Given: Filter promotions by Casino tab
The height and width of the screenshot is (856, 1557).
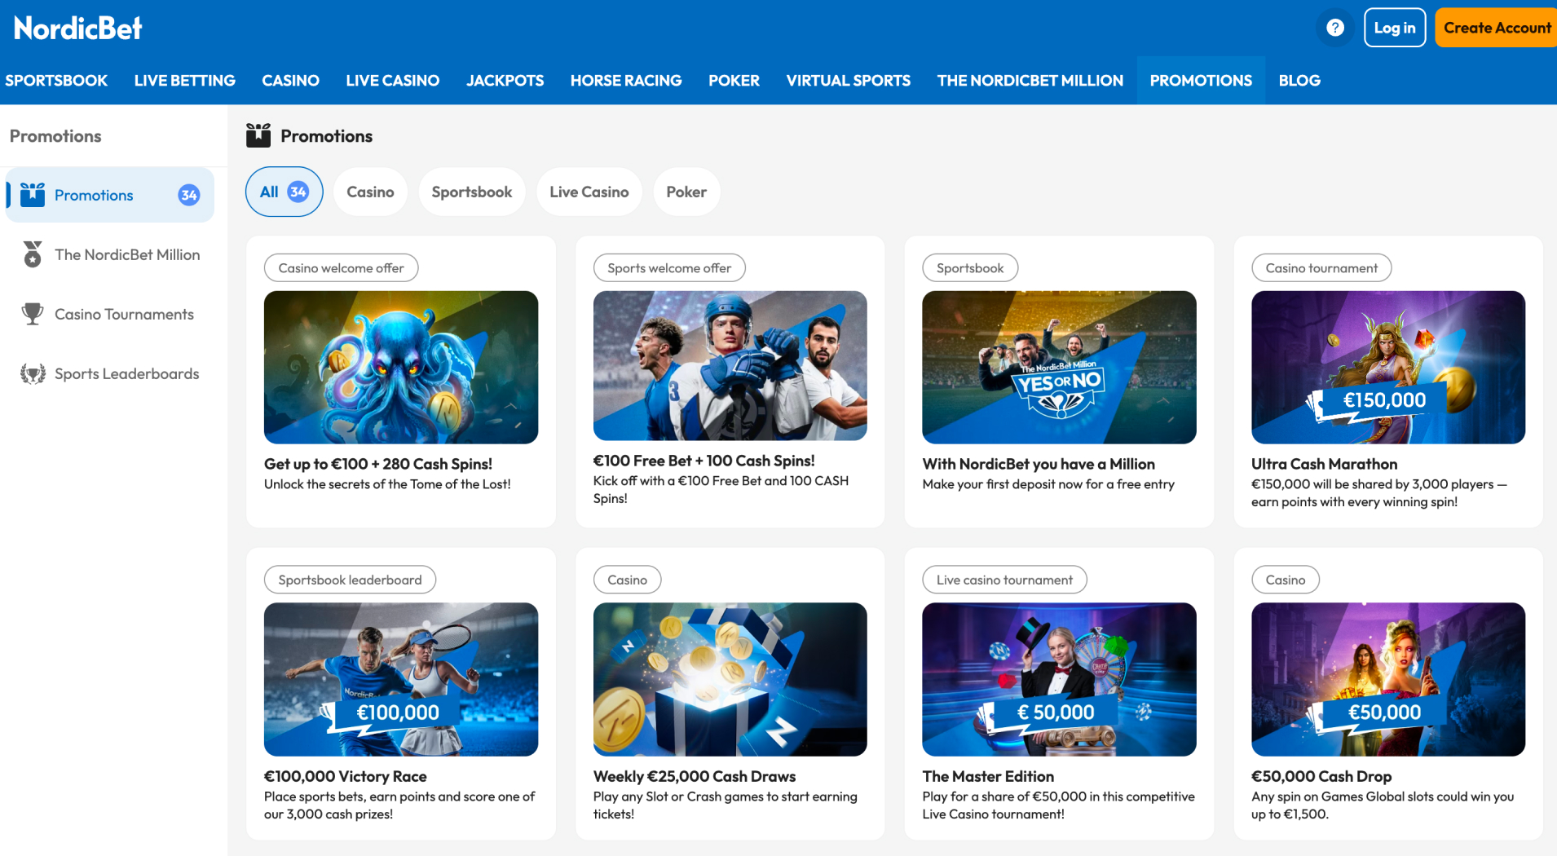Looking at the screenshot, I should click(370, 192).
